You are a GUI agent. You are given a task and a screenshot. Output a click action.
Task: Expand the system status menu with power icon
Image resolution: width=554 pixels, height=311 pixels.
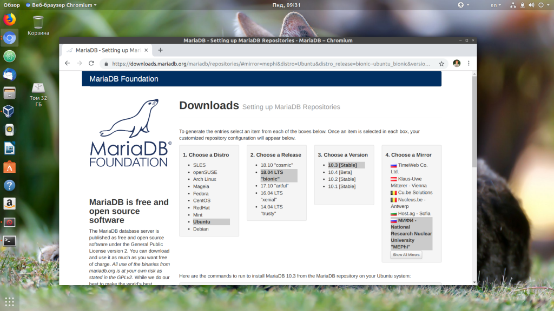click(x=541, y=5)
